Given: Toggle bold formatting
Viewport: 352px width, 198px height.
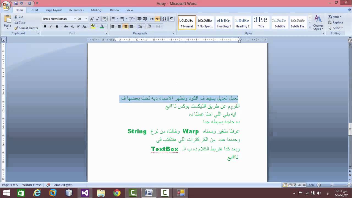Looking at the screenshot, I should click(x=45, y=26).
